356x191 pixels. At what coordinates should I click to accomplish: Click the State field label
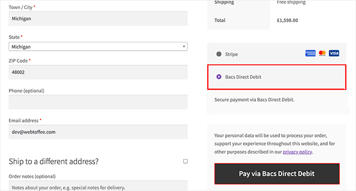tap(14, 37)
